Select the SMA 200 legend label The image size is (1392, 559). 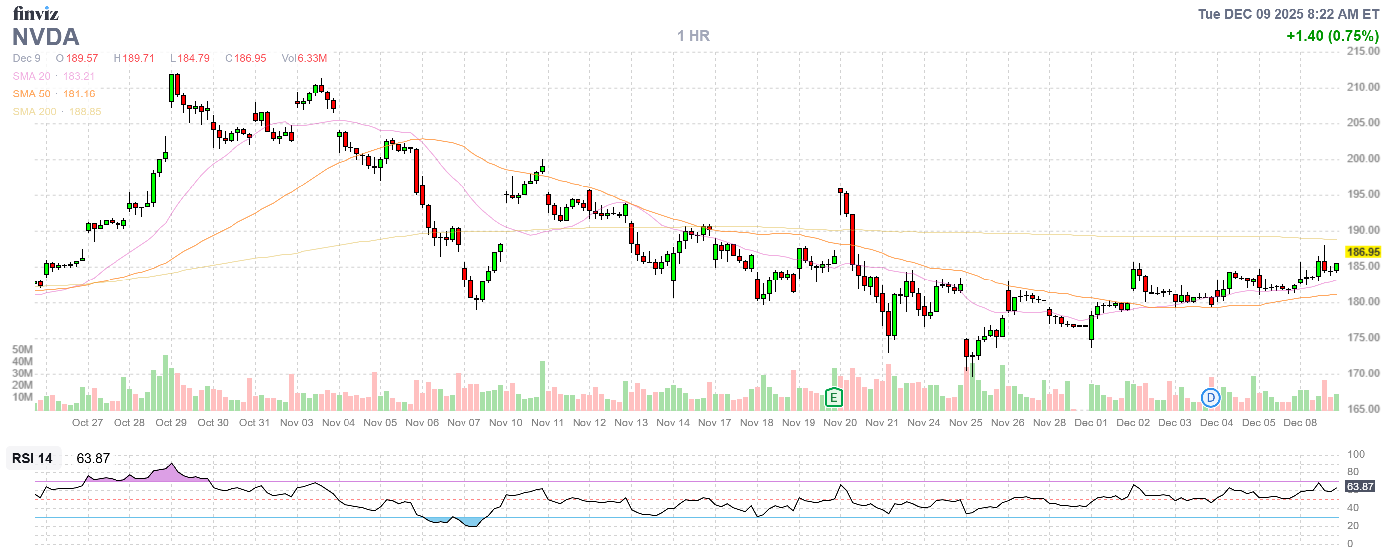coord(34,112)
